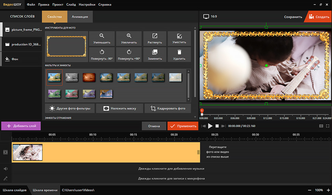Click the Уменьшить zoom-out tool
Screen dimensions: 332x195
(101, 39)
